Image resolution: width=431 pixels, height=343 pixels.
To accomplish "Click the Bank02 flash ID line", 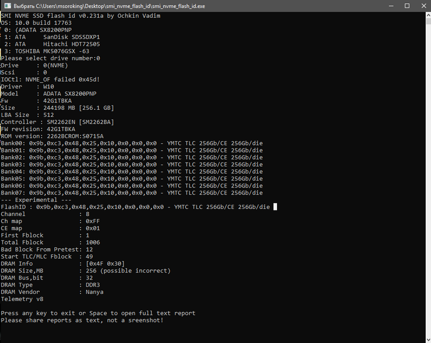I will (132, 157).
